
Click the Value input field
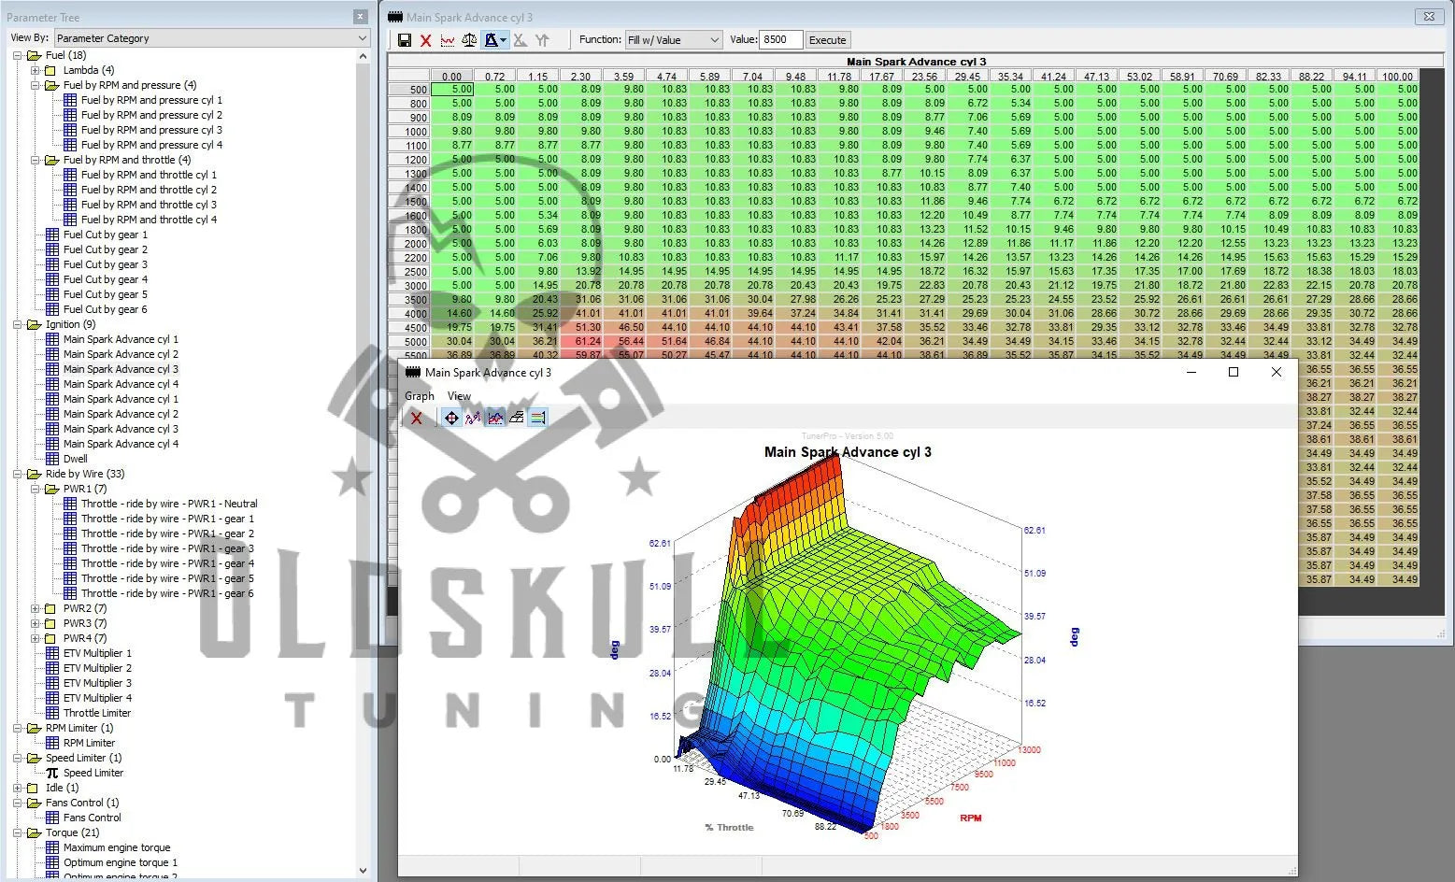[x=780, y=40]
